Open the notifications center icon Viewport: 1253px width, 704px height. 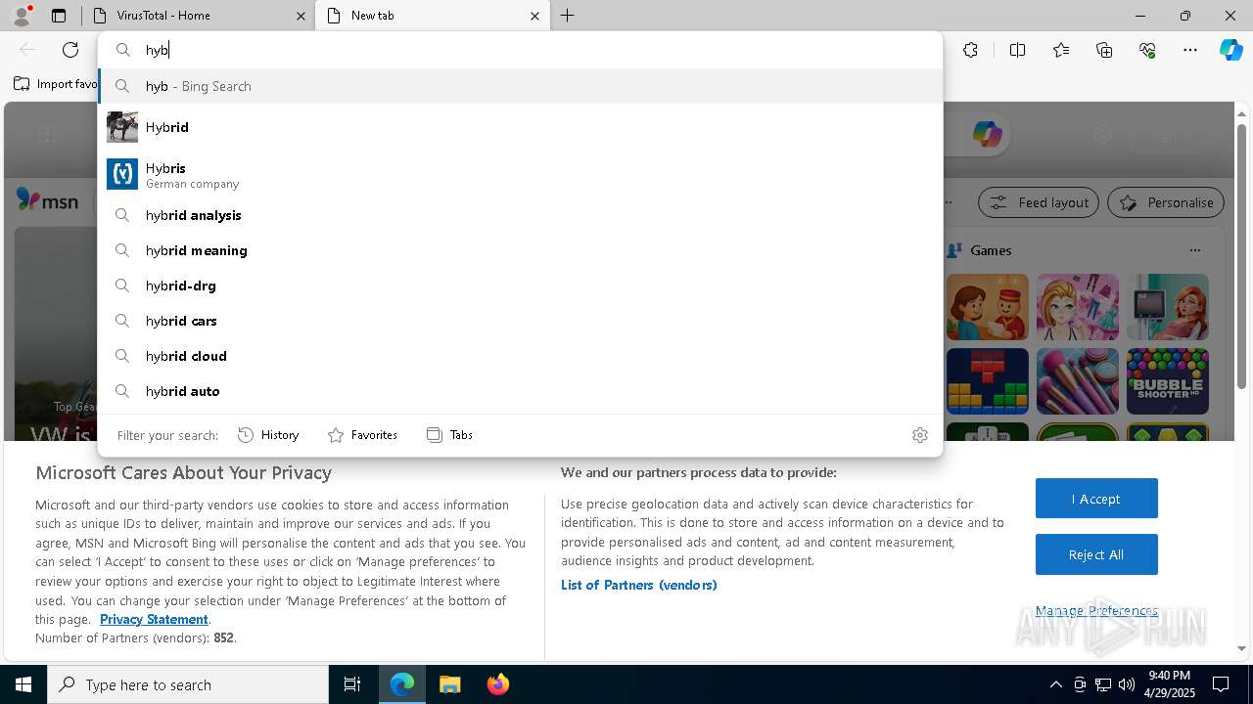(1221, 684)
